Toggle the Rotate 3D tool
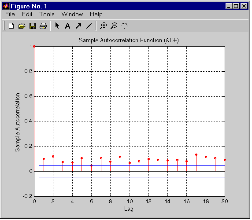252x220 pixels. (x=124, y=26)
